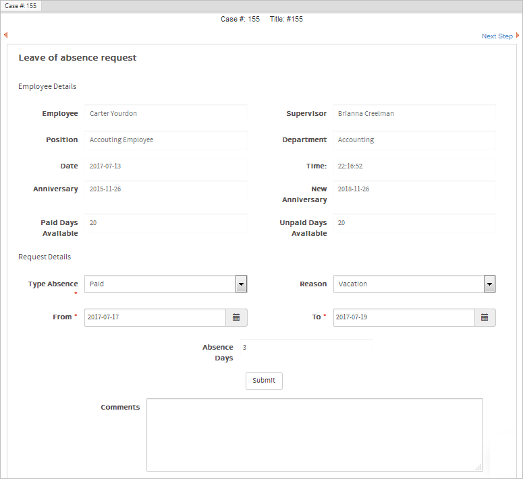Image resolution: width=523 pixels, height=479 pixels.
Task: Click the Paid Days Available field
Action: coord(166,223)
